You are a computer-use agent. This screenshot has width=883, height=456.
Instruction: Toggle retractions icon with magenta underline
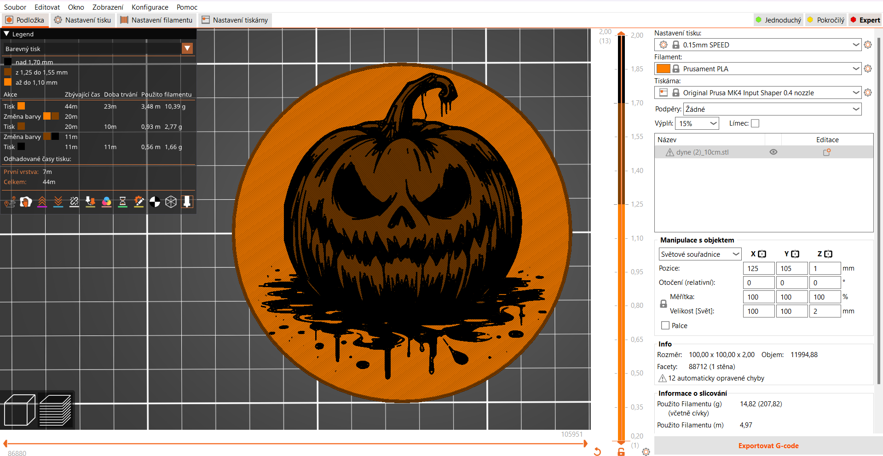click(x=42, y=202)
